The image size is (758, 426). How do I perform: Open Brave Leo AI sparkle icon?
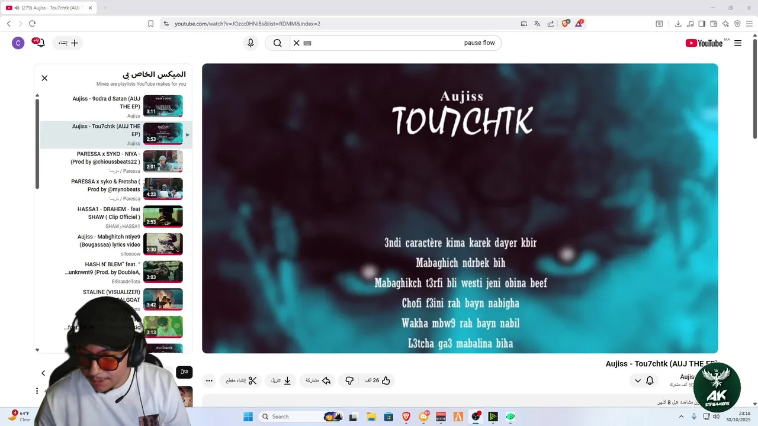(x=725, y=24)
